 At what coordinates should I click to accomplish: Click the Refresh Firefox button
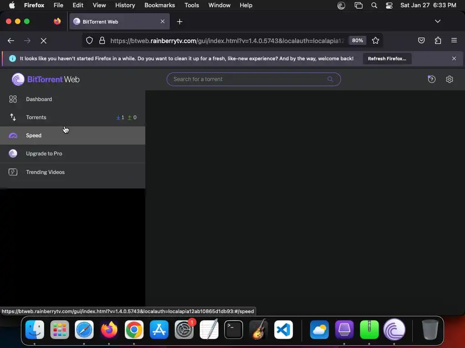(387, 58)
